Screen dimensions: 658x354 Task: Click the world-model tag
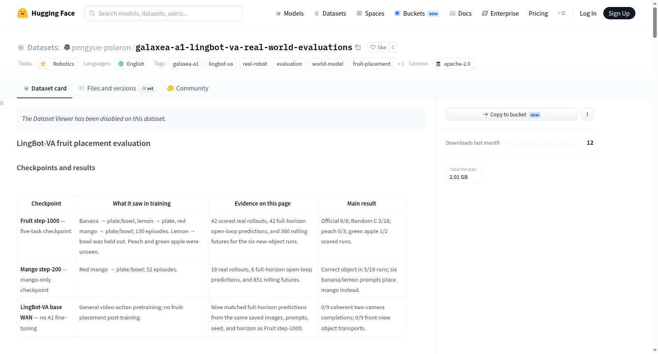pos(328,64)
